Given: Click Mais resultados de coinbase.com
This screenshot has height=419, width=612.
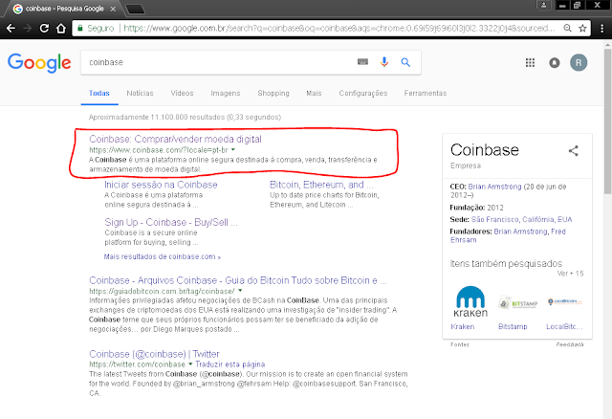Looking at the screenshot, I should 163,256.
